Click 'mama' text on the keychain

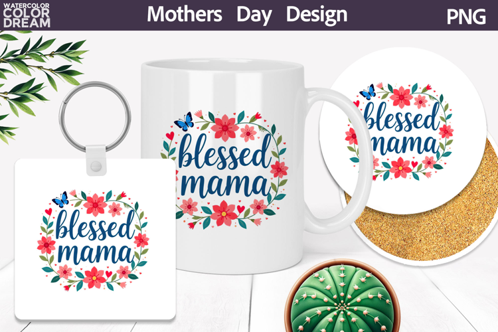[95, 254]
